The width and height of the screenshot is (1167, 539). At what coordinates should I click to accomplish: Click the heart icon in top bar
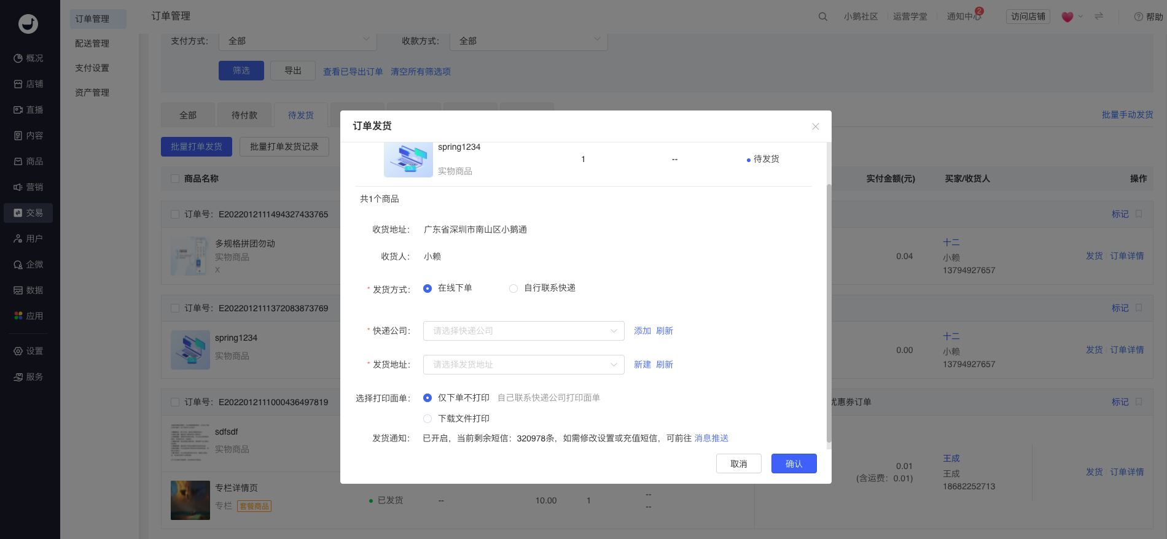[1067, 17]
